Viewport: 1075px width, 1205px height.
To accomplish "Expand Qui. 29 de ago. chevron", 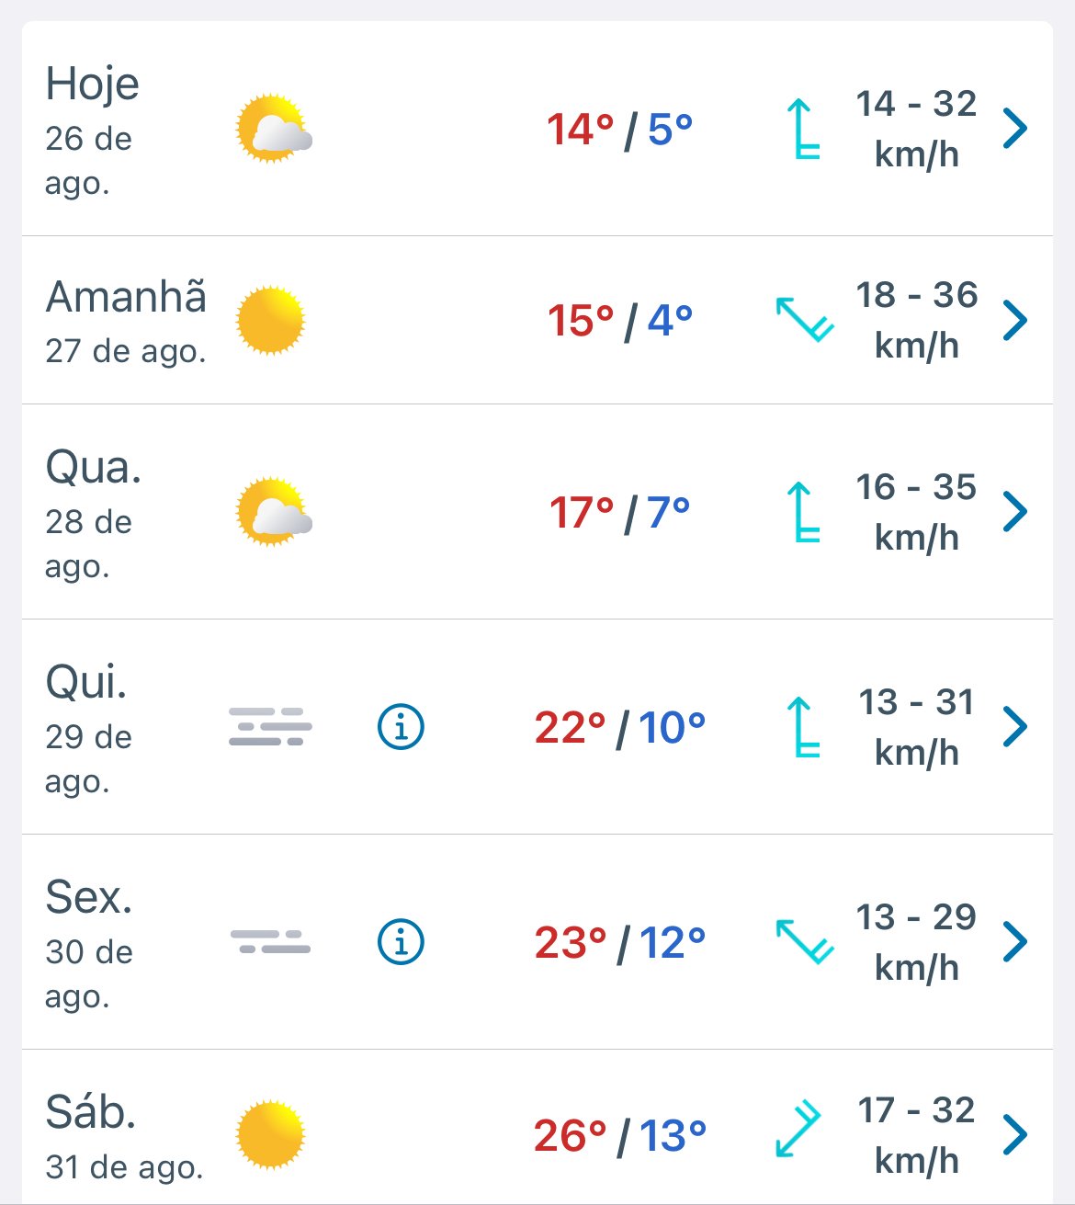I will pos(1014,726).
